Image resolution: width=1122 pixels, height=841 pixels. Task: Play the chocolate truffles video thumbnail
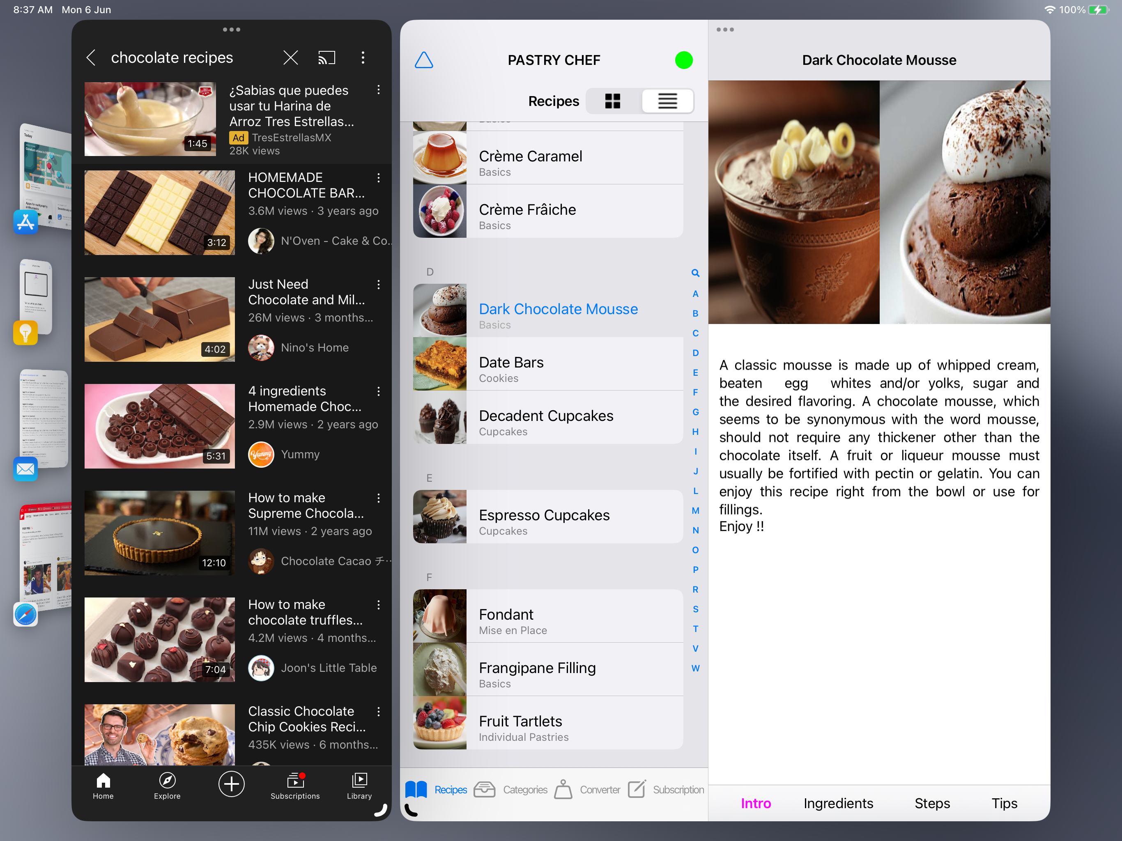coord(160,640)
